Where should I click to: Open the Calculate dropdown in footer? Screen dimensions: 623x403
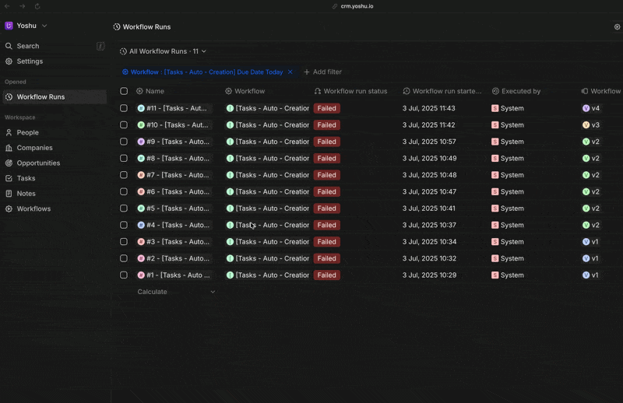(176, 292)
